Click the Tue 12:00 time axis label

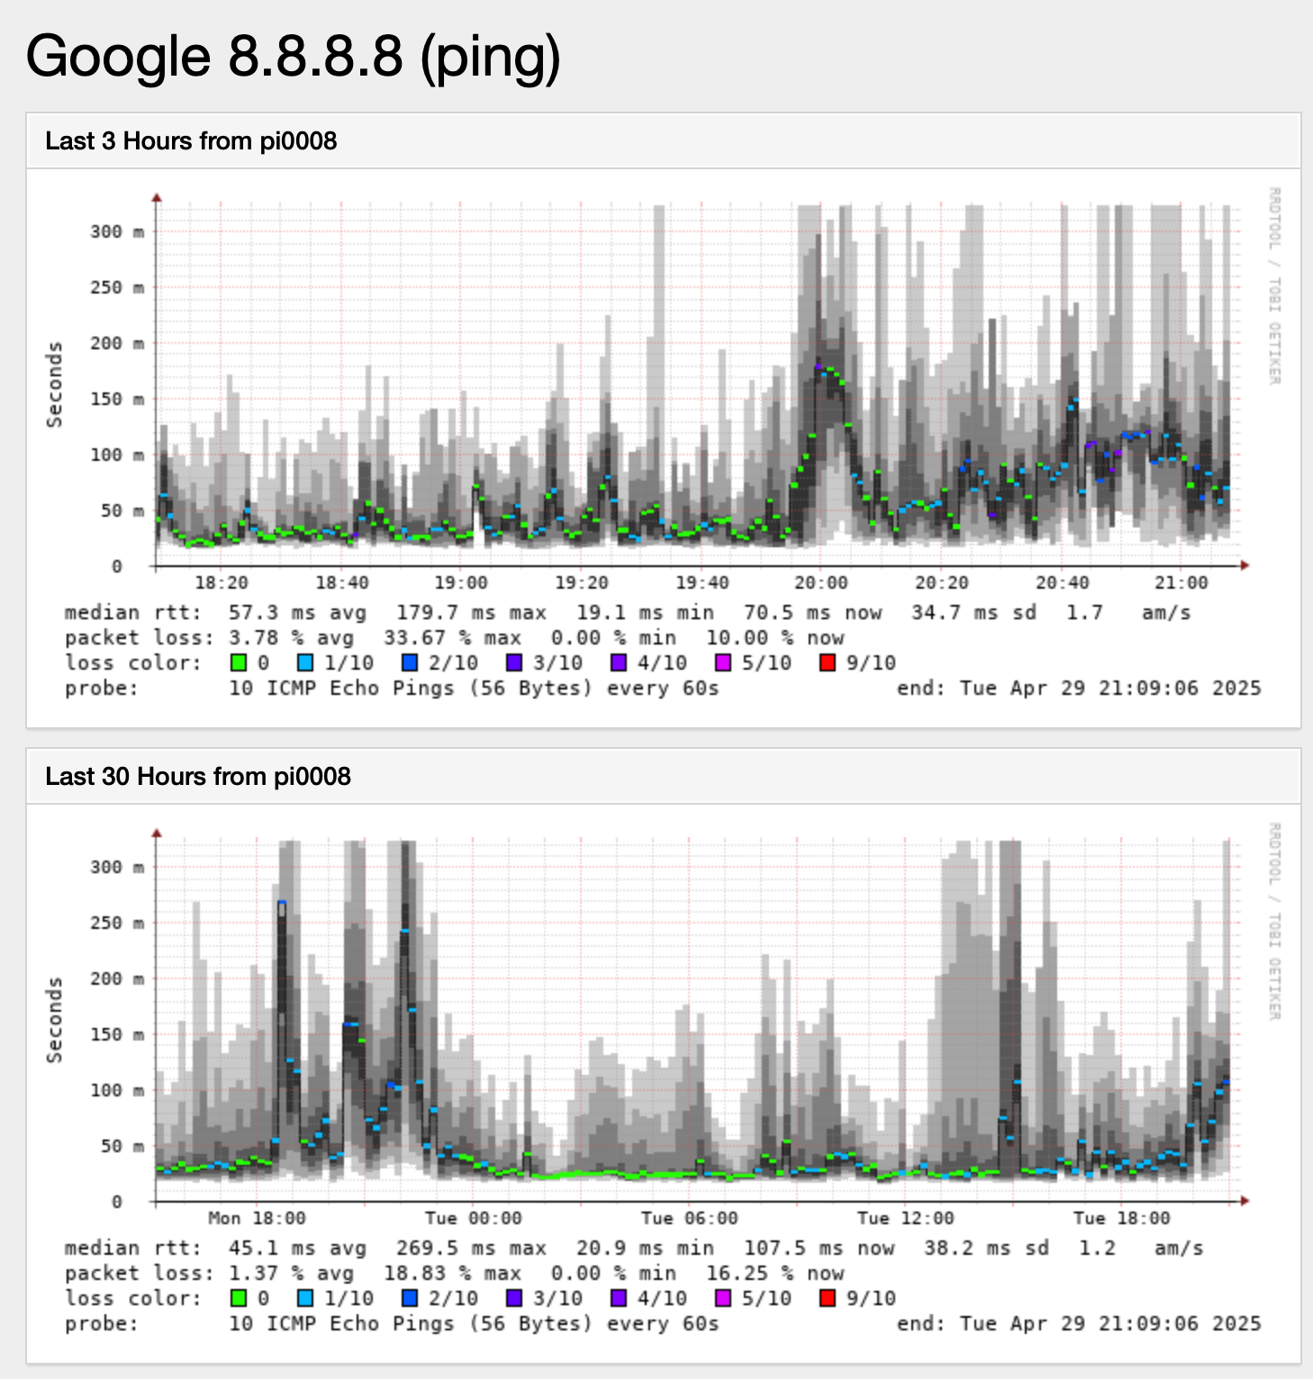(x=905, y=1219)
